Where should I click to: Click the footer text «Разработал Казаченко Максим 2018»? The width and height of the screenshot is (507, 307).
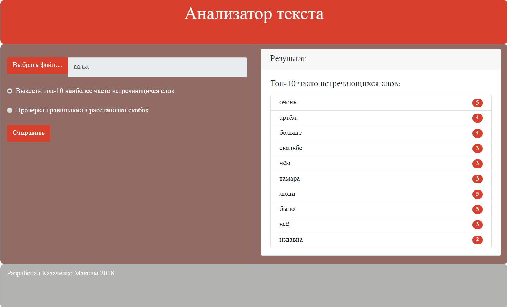click(61, 273)
